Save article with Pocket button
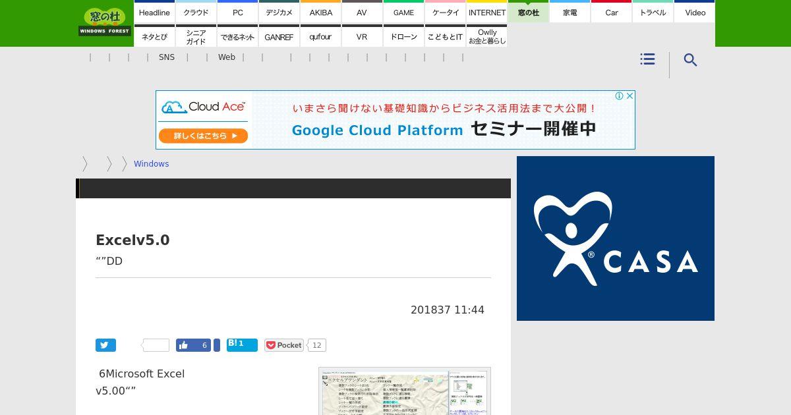 [284, 345]
